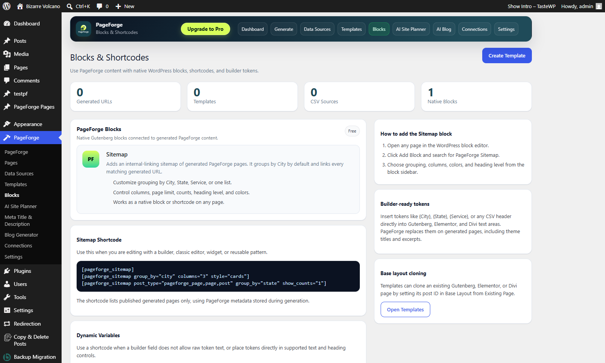Screen dimensions: 605x363
Task: Click the 'Sitemap Shortcode' heading
Action: point(99,240)
